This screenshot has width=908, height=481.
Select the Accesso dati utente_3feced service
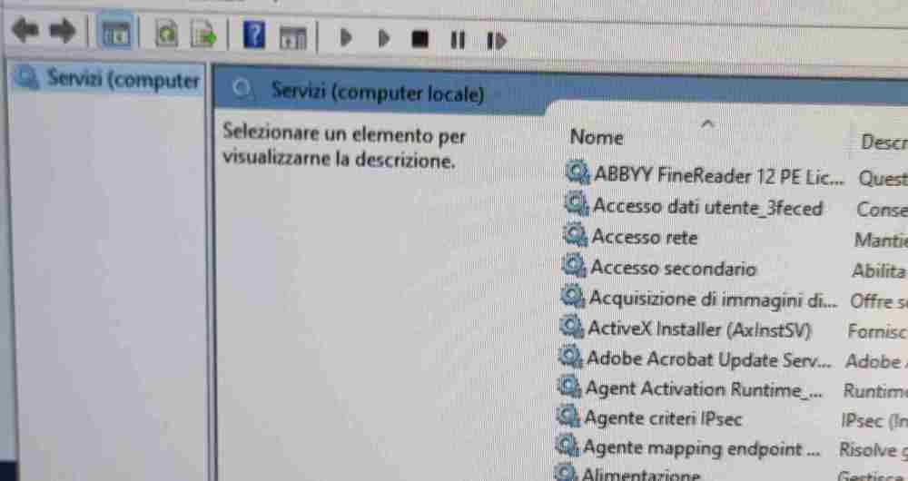pos(706,208)
